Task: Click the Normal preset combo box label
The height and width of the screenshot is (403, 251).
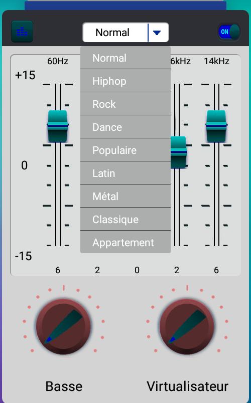Action: click(x=112, y=33)
